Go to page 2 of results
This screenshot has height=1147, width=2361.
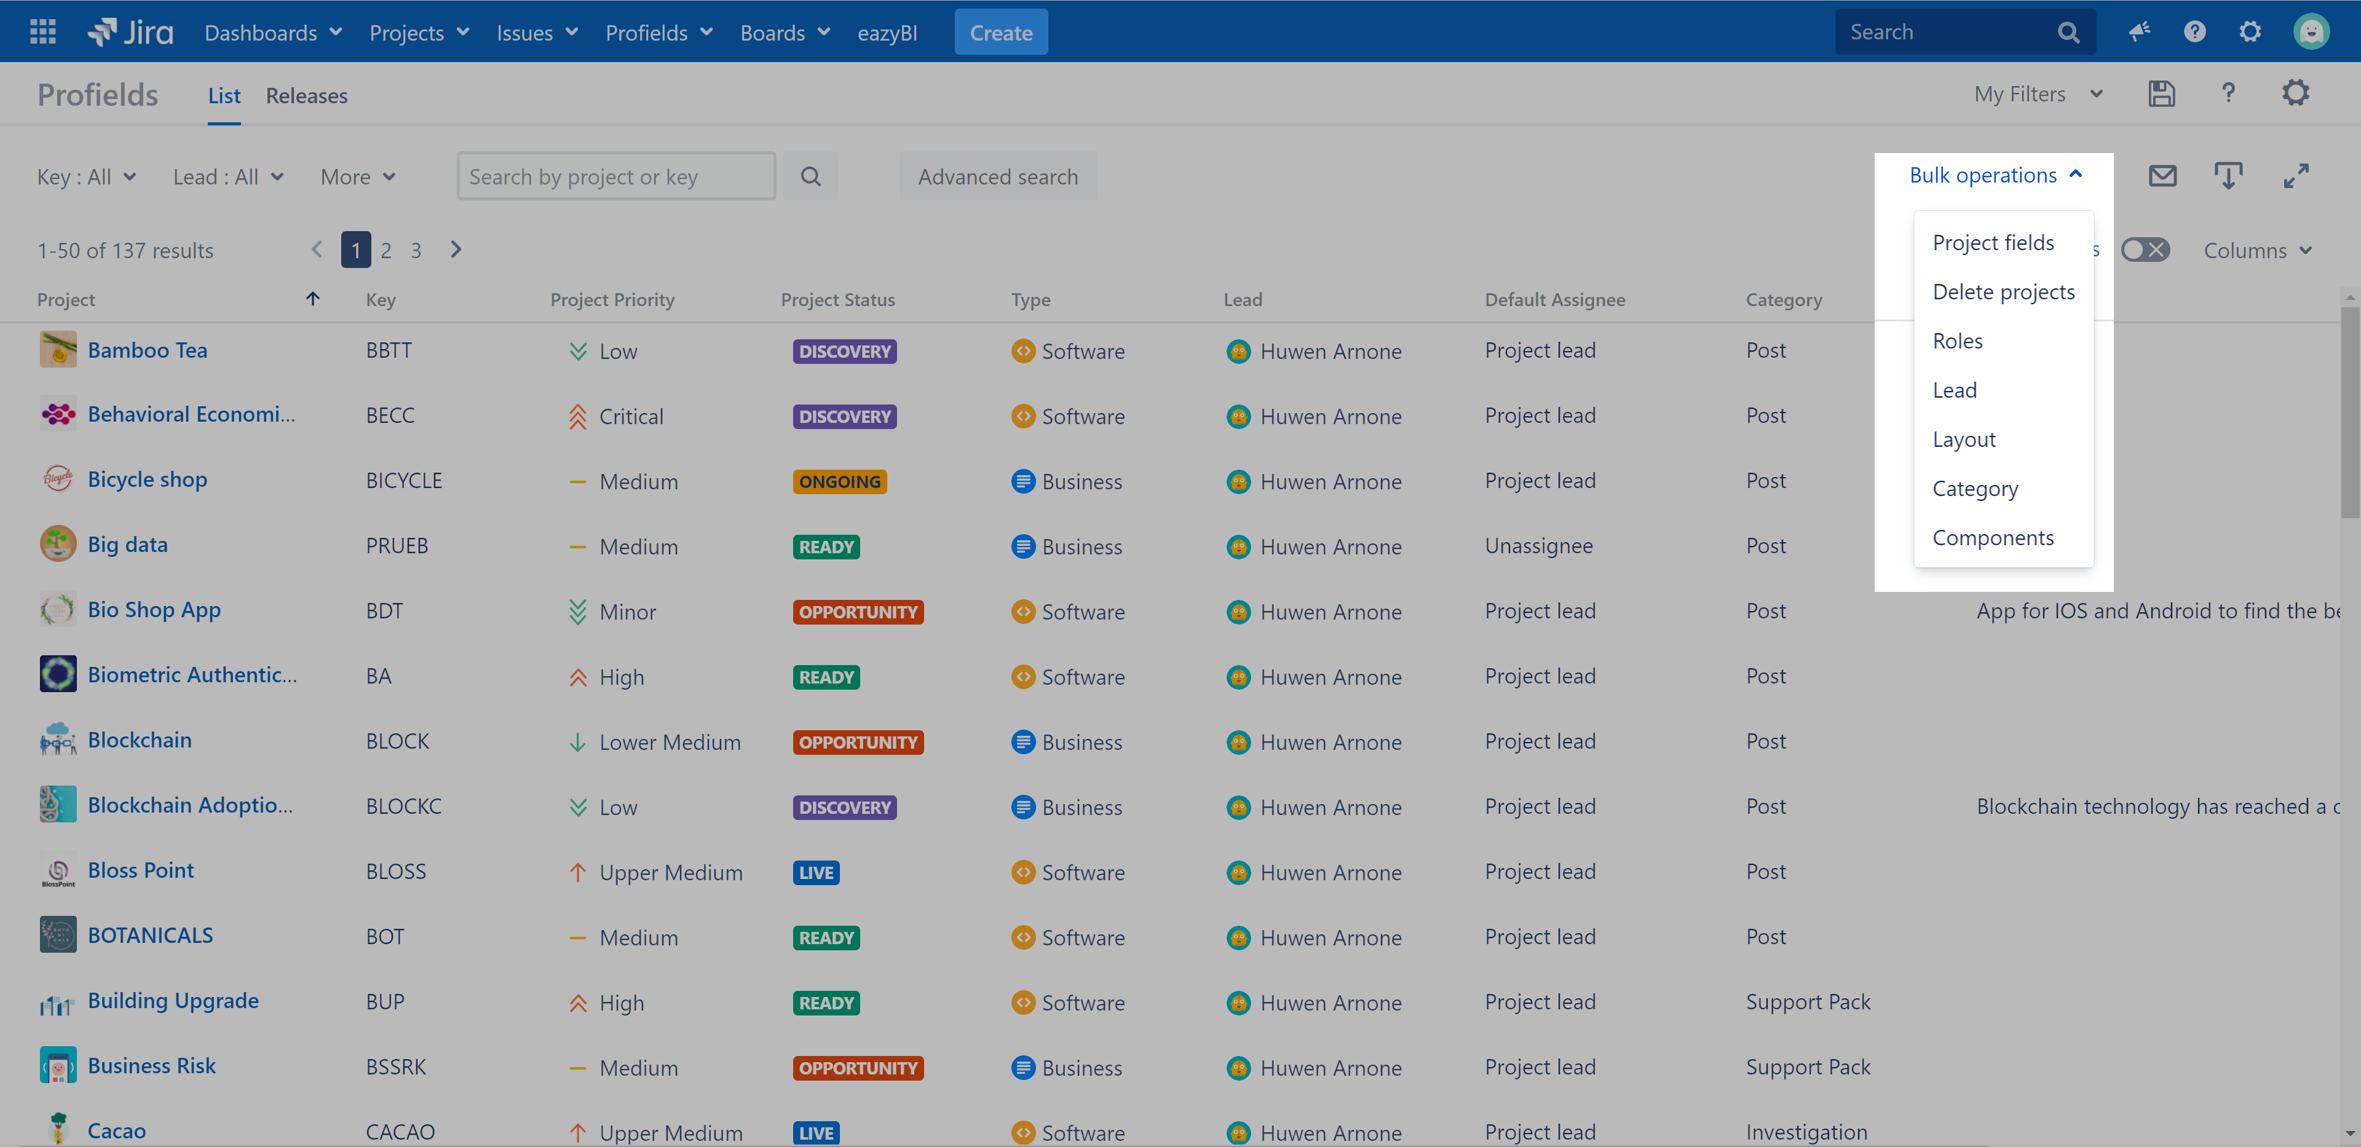point(386,248)
